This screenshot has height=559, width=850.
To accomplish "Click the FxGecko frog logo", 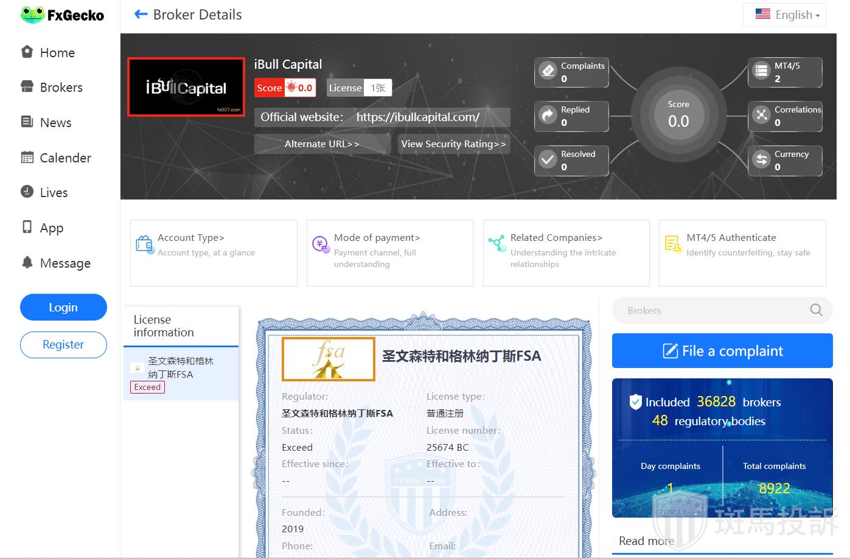I will click(x=33, y=15).
